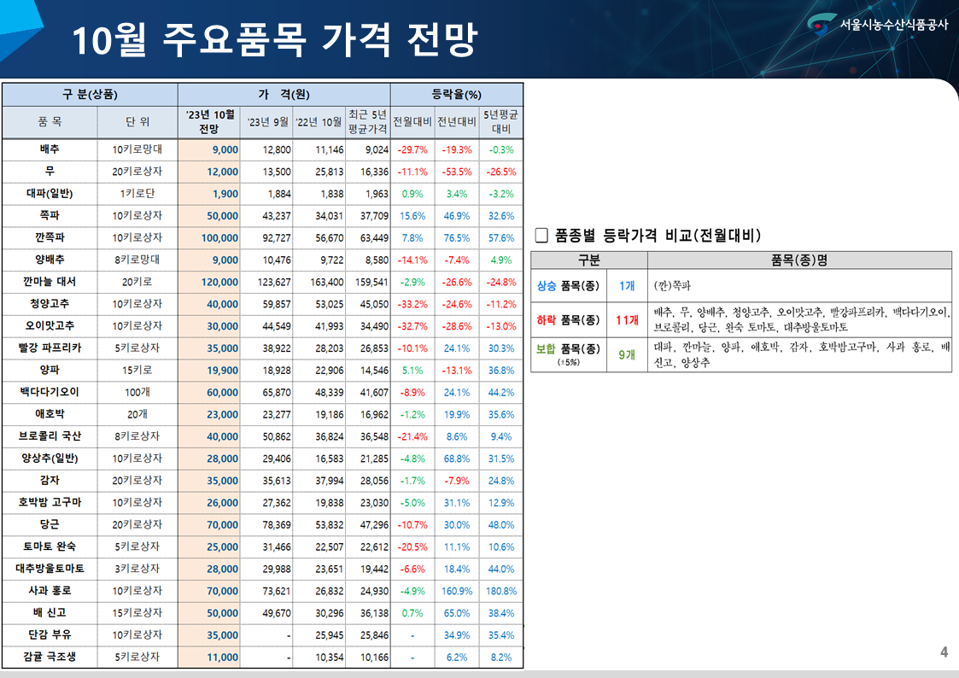This screenshot has height=678, width=959.
Task: Click the -29.7% value in 배추 row
Action: pos(412,149)
